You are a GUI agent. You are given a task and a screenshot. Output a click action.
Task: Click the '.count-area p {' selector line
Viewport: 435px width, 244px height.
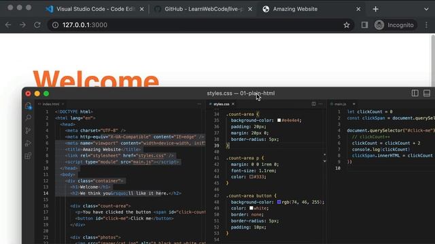(245, 158)
